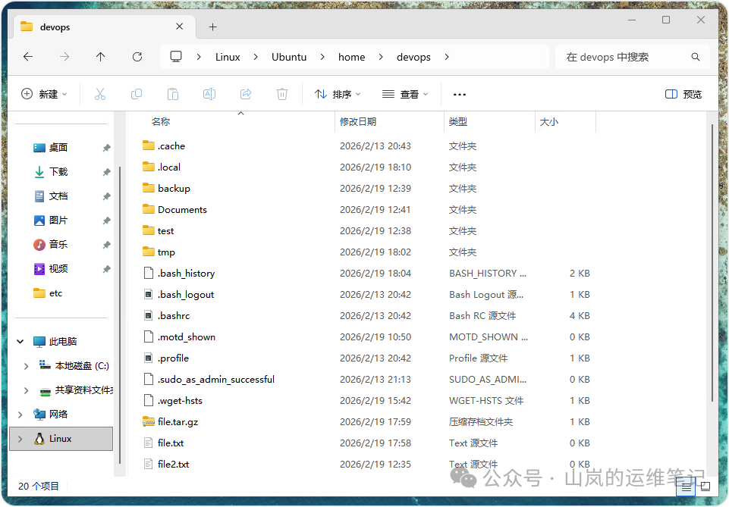729x507 pixels.
Task: Navigate to home via the breadcrumb
Action: pos(351,56)
